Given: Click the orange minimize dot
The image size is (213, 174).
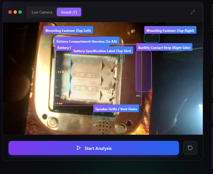Looking at the screenshot, I should 15,12.
